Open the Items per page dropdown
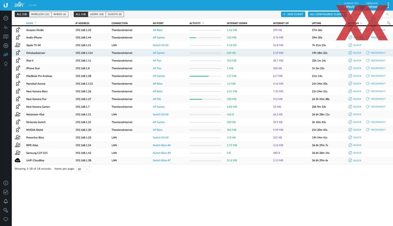This screenshot has height=226, width=393. point(83,169)
